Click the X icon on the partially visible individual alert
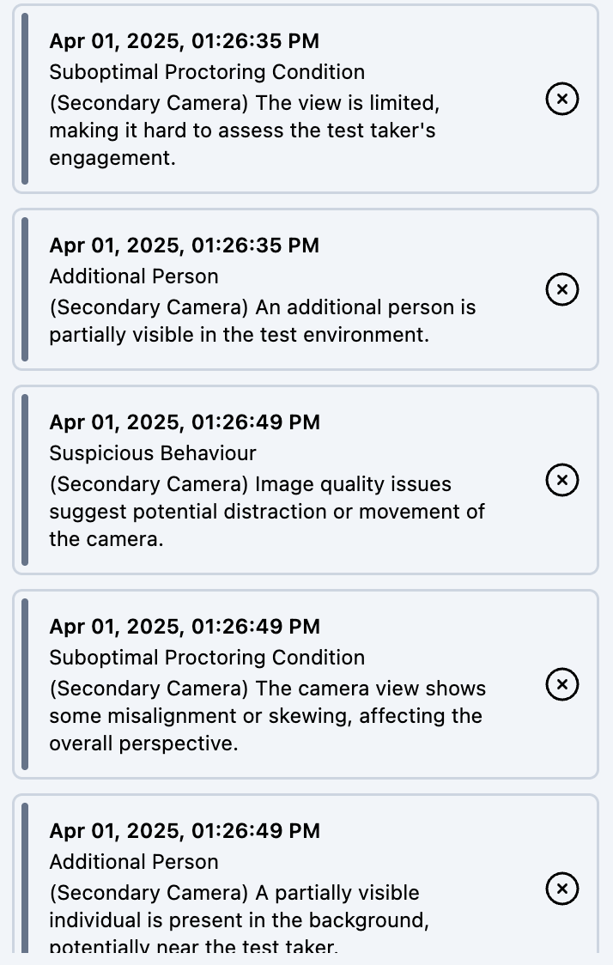613x965 pixels. [x=562, y=889]
